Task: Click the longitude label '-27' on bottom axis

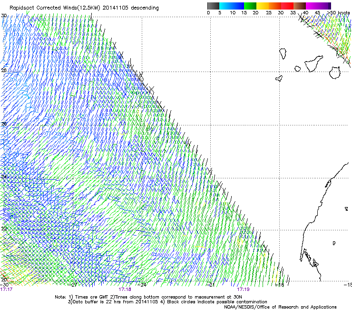Action: pyautogui.click(x=73, y=285)
